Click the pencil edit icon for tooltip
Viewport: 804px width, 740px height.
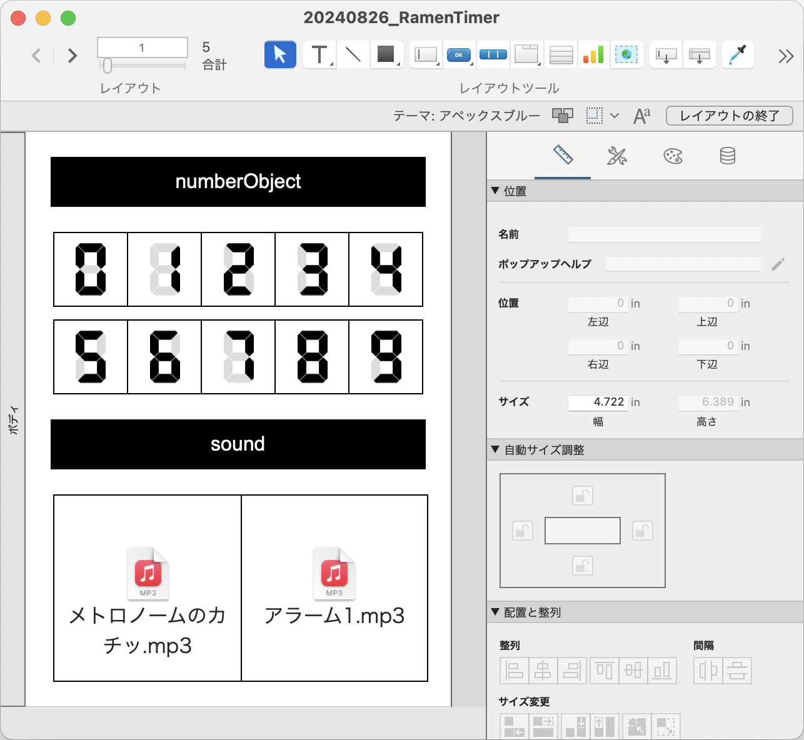(778, 264)
